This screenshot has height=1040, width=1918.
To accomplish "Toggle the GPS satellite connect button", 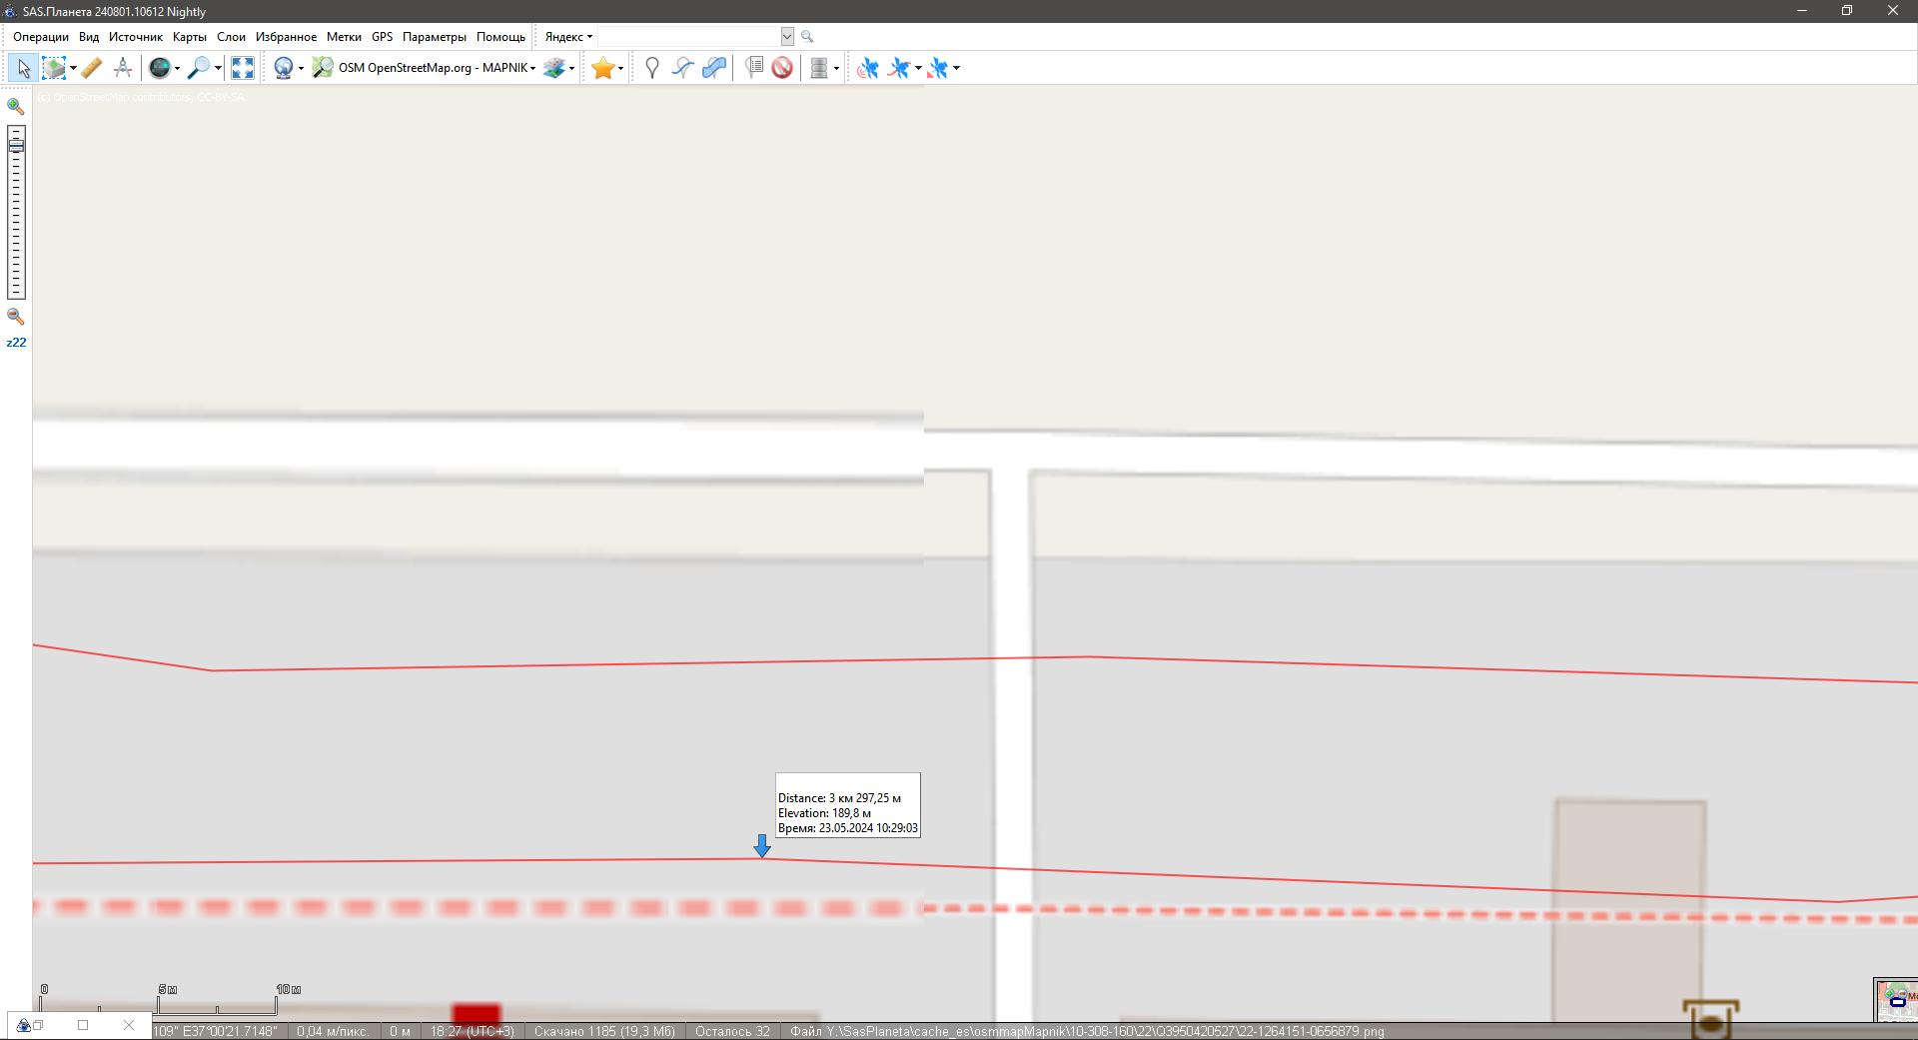I will pyautogui.click(x=867, y=68).
